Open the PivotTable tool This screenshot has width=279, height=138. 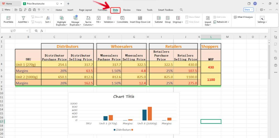pos(8,19)
